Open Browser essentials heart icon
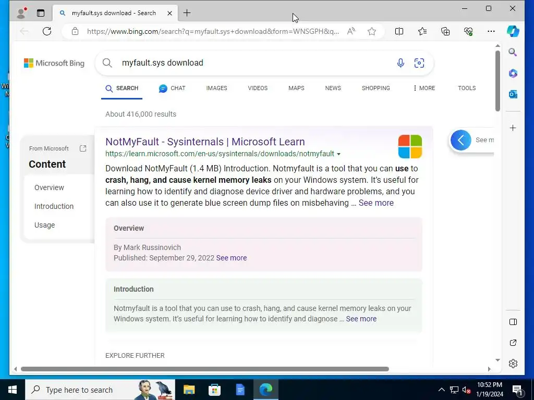This screenshot has width=534, height=400. click(468, 31)
